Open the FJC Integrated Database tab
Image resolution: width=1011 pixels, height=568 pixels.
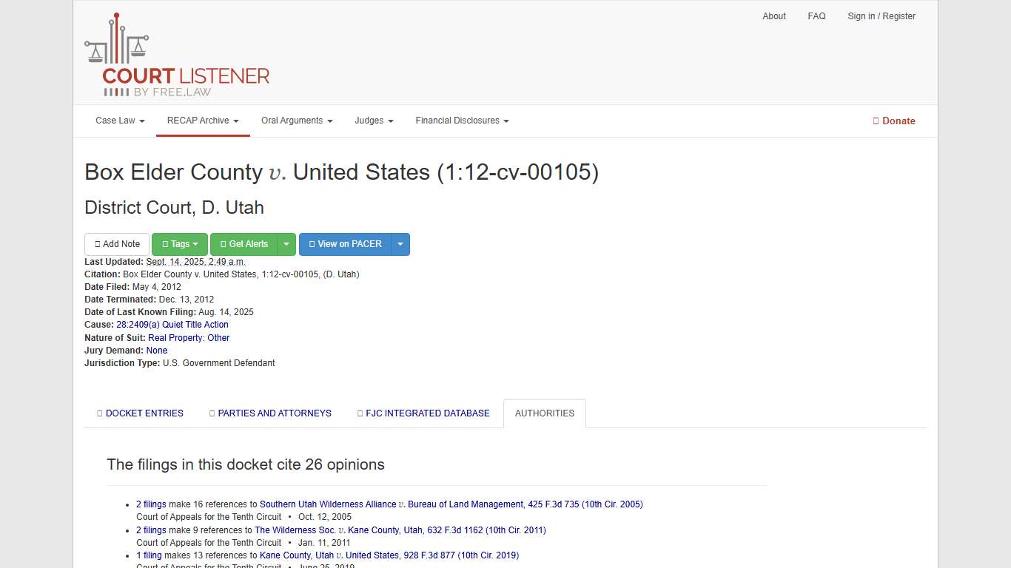(423, 413)
